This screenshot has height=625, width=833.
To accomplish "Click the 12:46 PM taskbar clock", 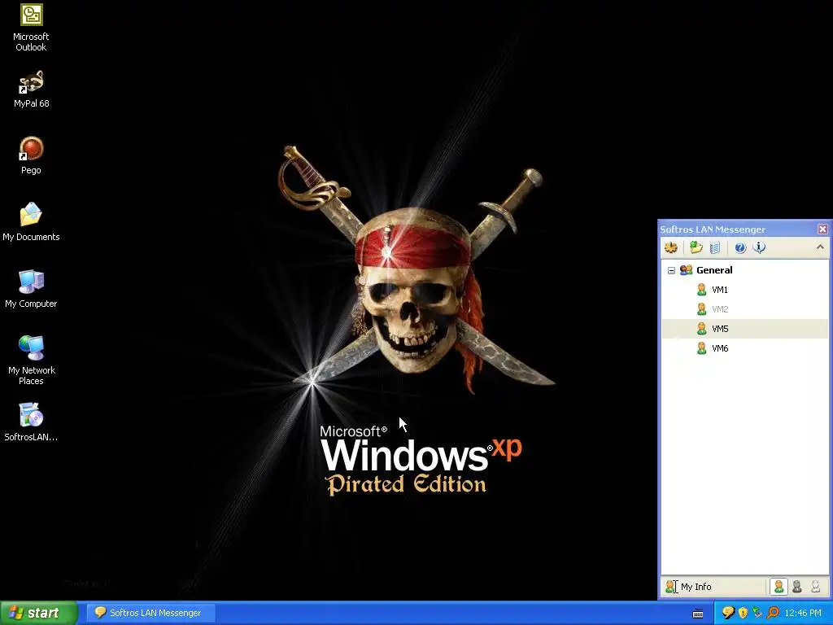I will click(803, 613).
